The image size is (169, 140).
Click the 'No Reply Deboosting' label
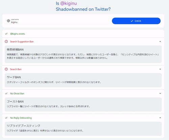21,118
